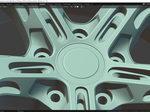This screenshot has width=150, height=112.
Task: Click the Scene Collection status text
Action: [112, 111]
